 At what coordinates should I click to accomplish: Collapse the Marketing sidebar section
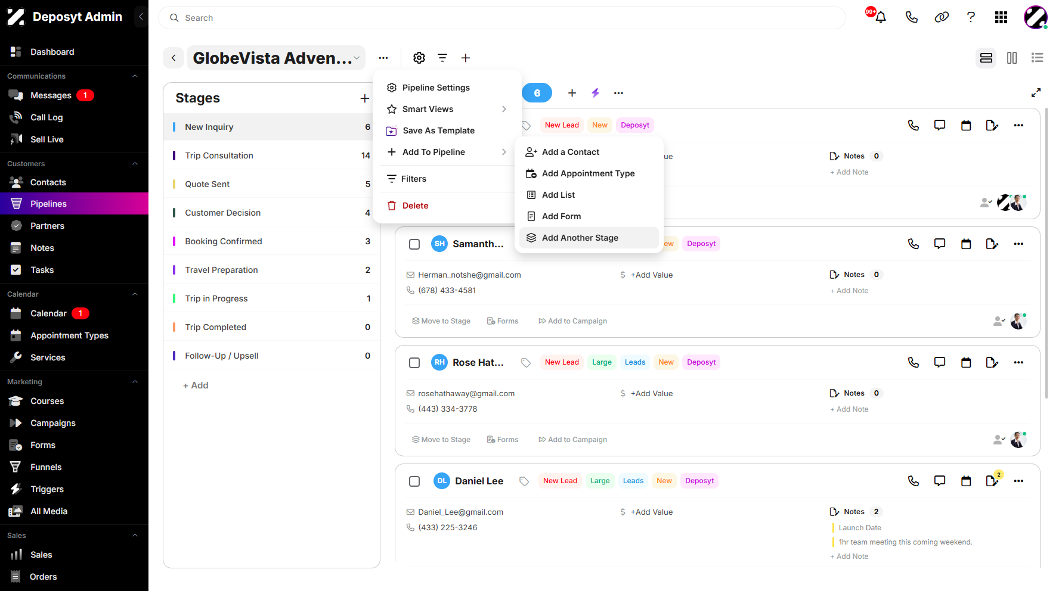point(135,382)
